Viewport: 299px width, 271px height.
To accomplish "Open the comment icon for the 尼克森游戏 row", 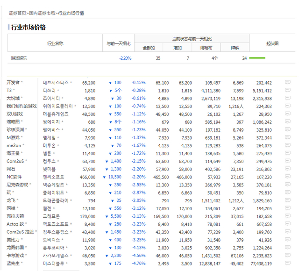I will (x=288, y=185).
